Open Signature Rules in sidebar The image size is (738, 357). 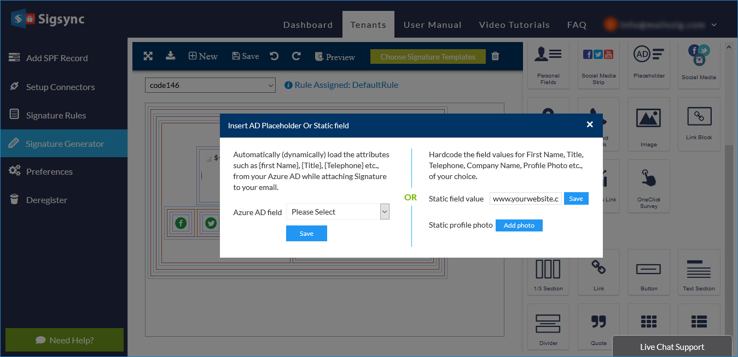tap(56, 115)
